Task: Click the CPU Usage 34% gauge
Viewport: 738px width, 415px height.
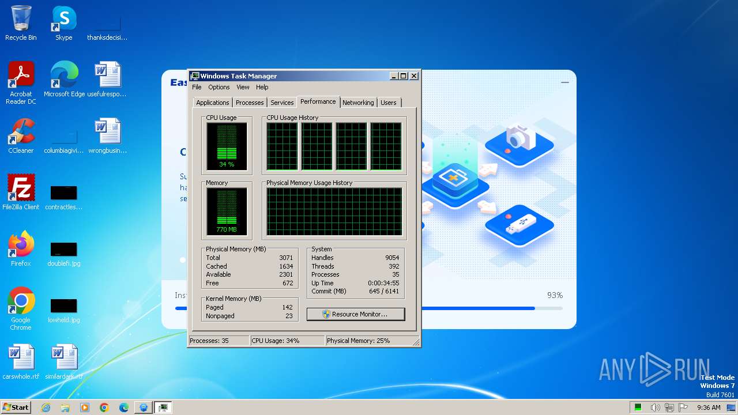Action: [x=227, y=146]
